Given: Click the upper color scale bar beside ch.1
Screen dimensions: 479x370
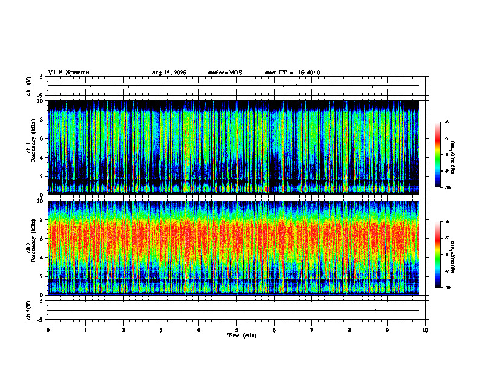Looking at the screenshot, I should tap(438, 155).
